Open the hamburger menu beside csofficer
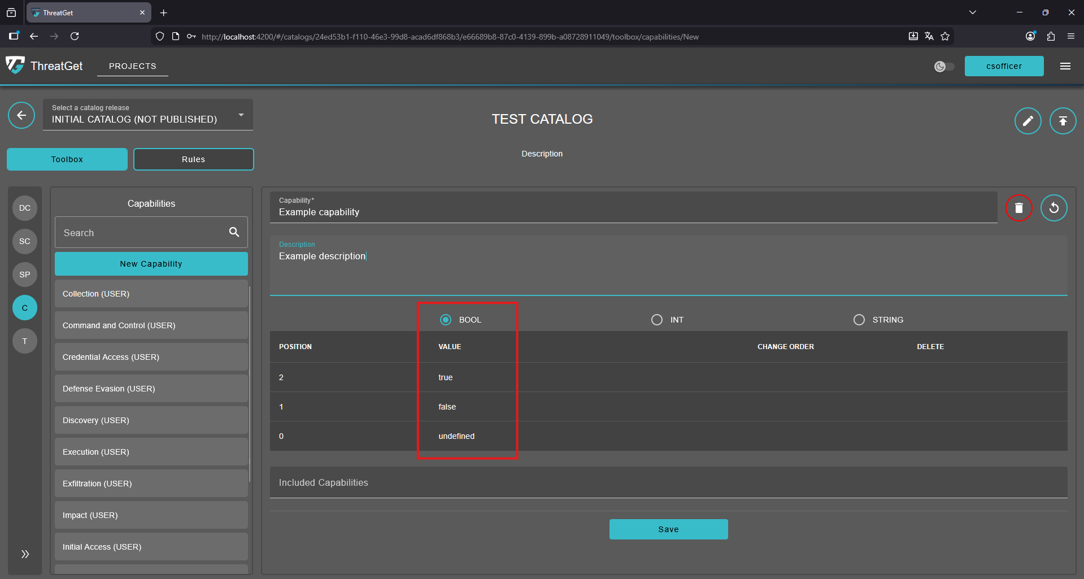 (1065, 66)
